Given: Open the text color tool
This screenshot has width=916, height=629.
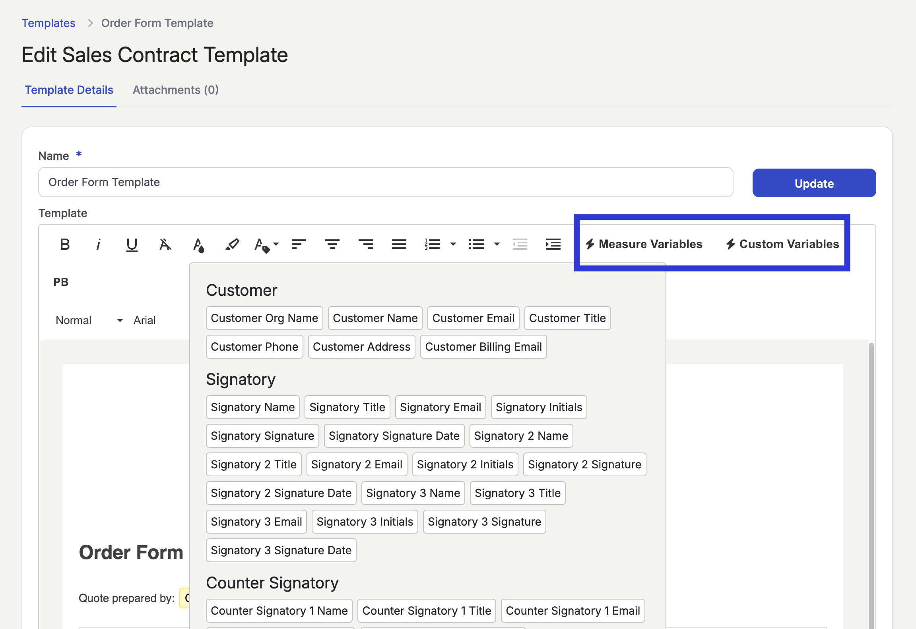Looking at the screenshot, I should 198,245.
